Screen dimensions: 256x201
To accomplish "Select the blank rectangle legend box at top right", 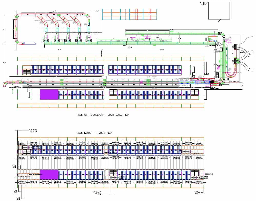I will coord(219,11).
